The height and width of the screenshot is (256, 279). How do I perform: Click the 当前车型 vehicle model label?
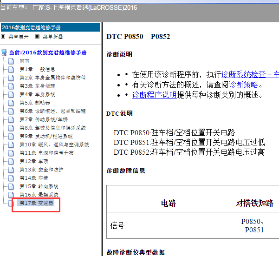point(69,7)
